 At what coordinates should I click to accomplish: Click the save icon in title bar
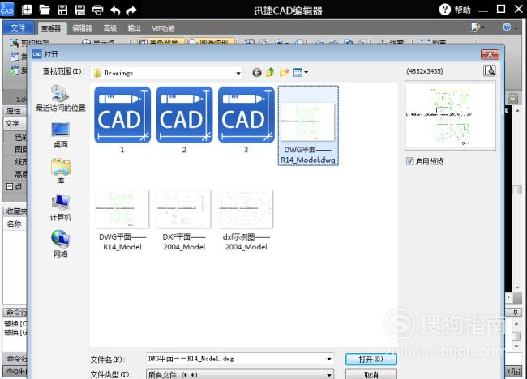coord(62,10)
